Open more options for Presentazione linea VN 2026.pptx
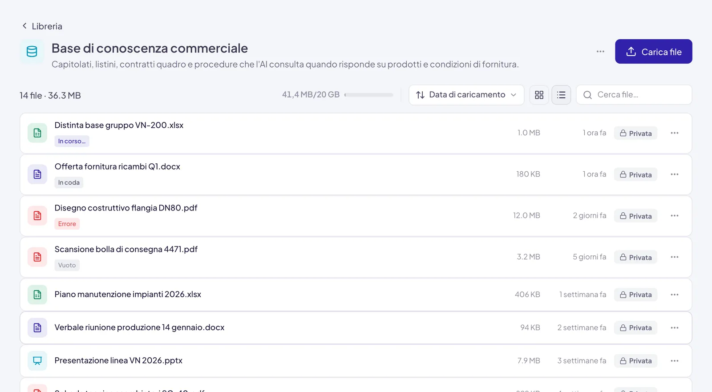This screenshot has width=712, height=392. 675,361
